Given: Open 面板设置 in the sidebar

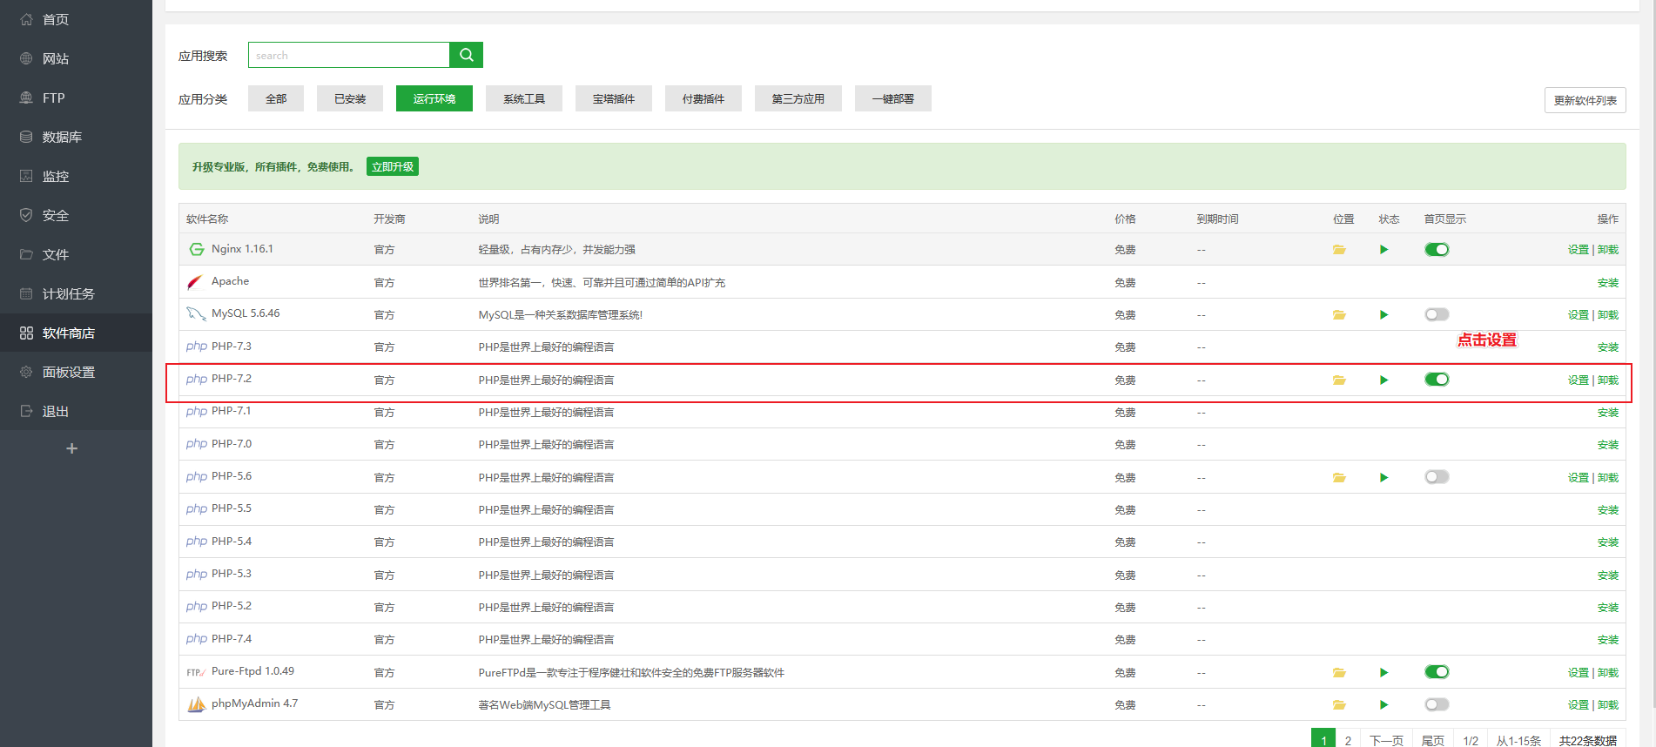Looking at the screenshot, I should point(76,372).
